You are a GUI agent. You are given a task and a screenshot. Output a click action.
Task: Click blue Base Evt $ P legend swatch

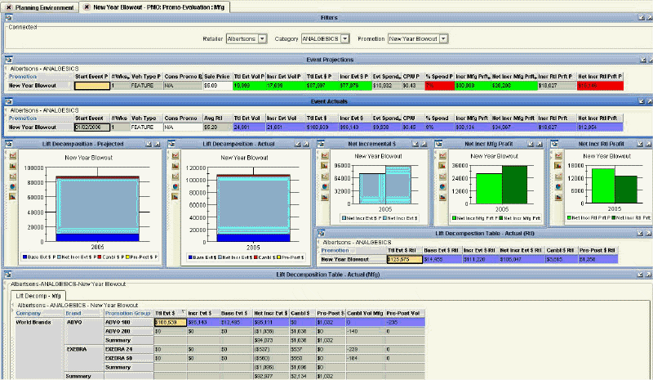[x=25, y=257]
